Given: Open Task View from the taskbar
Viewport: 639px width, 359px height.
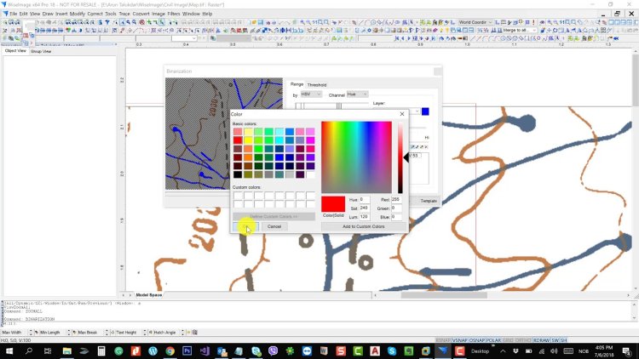Looking at the screenshot, I should coord(48,350).
